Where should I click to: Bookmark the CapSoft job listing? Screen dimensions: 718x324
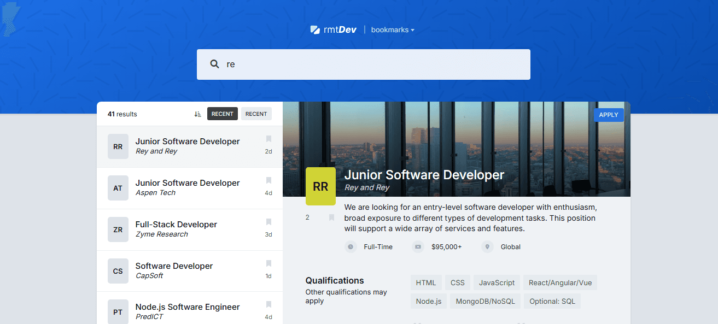tap(268, 263)
